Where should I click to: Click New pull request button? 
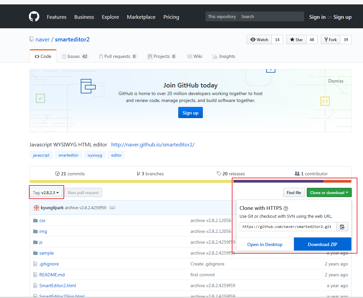pyautogui.click(x=83, y=193)
